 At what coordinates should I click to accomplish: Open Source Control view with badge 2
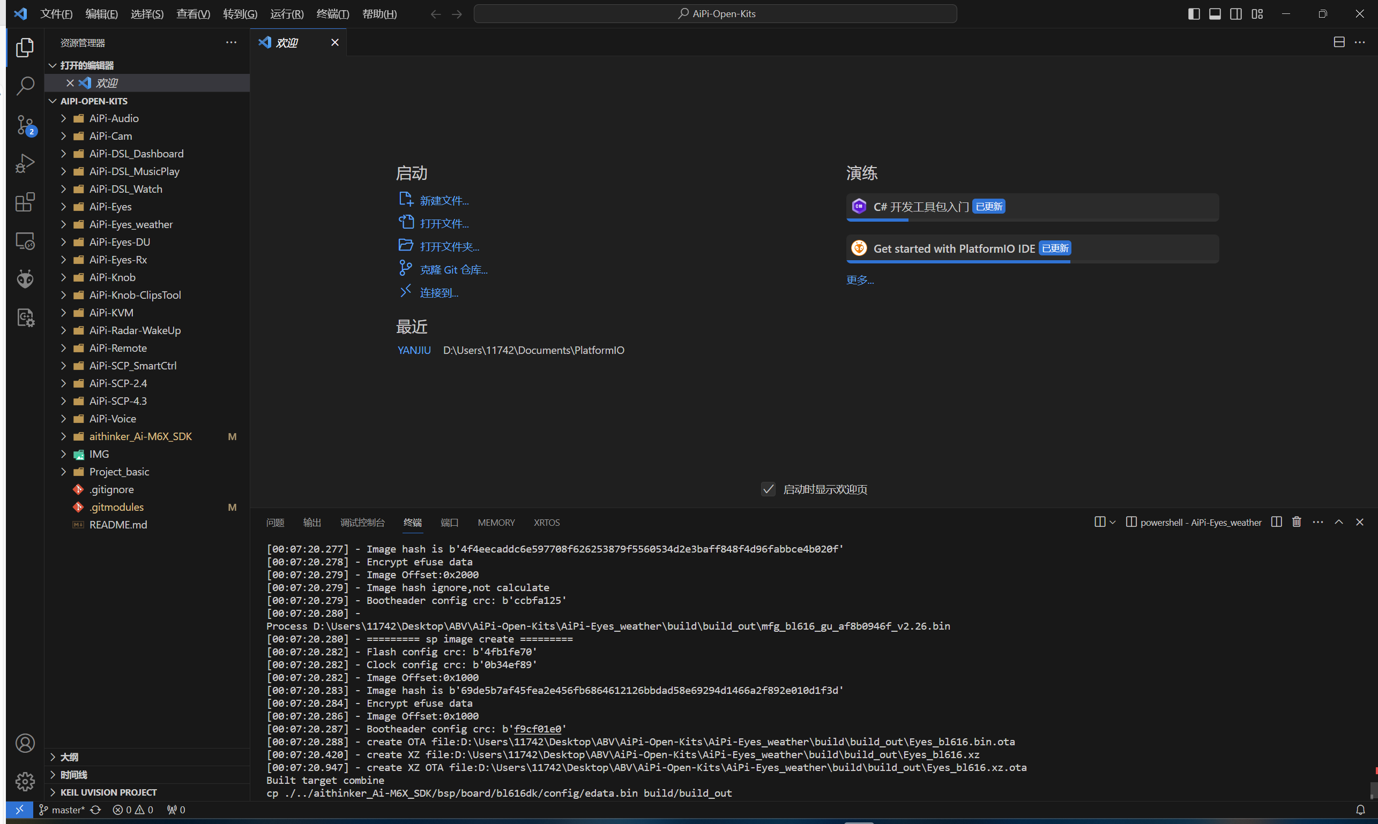click(25, 125)
